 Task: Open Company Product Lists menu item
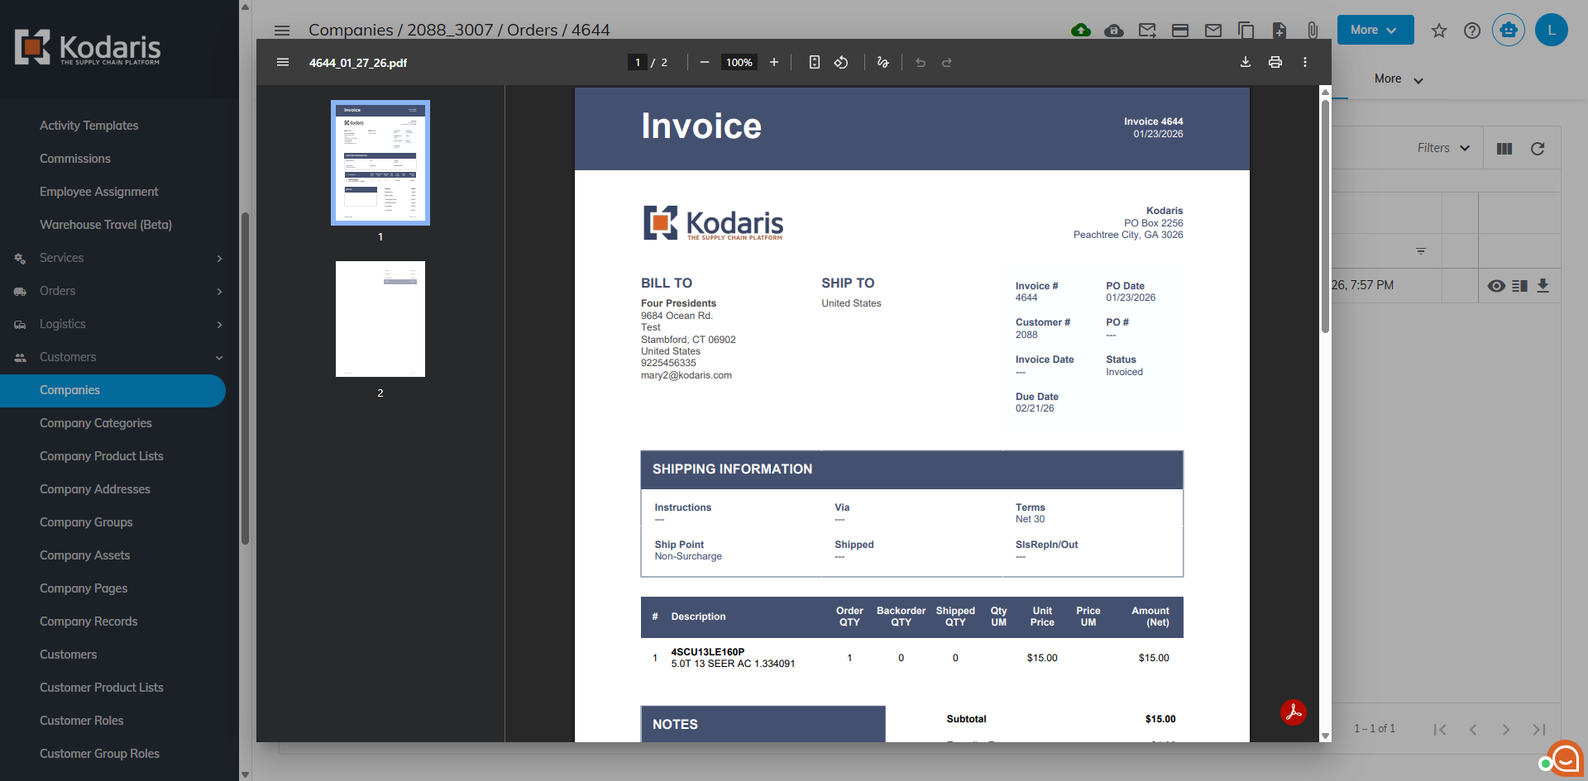102,456
